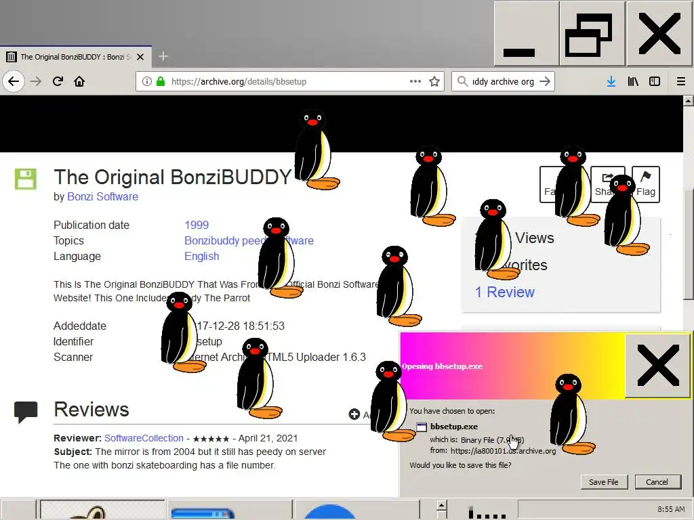694x520 pixels.
Task: Open the downloads panel arrow
Action: pyautogui.click(x=611, y=81)
